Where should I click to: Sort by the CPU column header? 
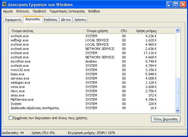tap(124, 31)
